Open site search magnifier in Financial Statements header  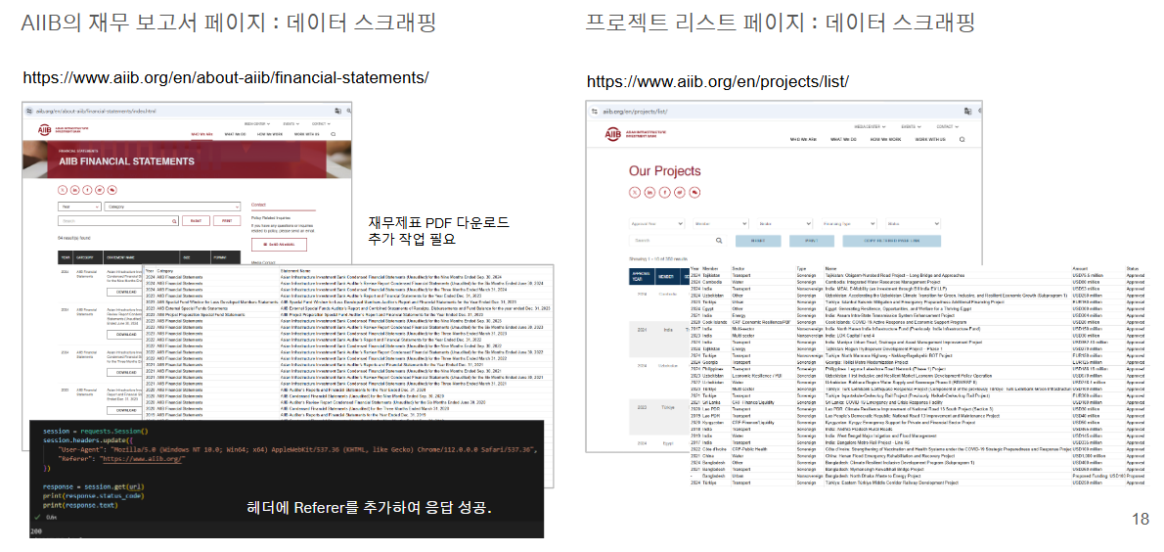pos(334,134)
